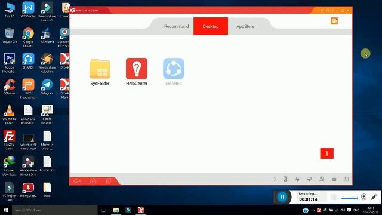382x215 pixels.
Task: Adjust the recorder volume slider
Action: pos(349,198)
